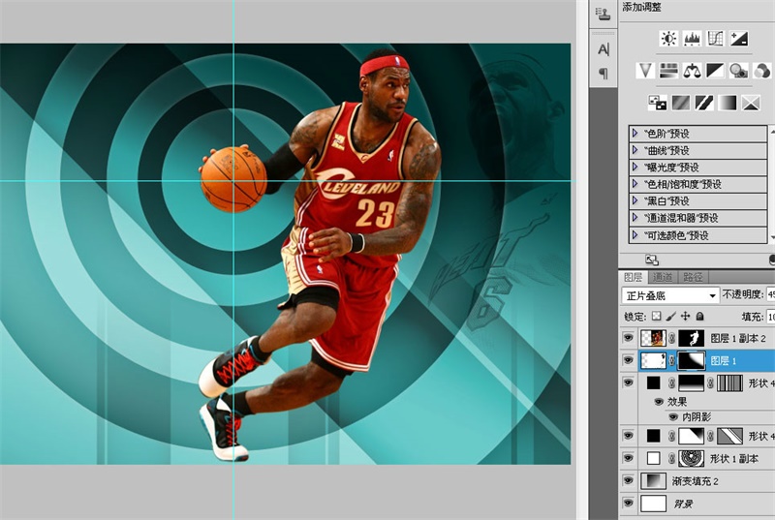This screenshot has width=775, height=520.
Task: Open the Character panel icon
Action: tap(604, 48)
